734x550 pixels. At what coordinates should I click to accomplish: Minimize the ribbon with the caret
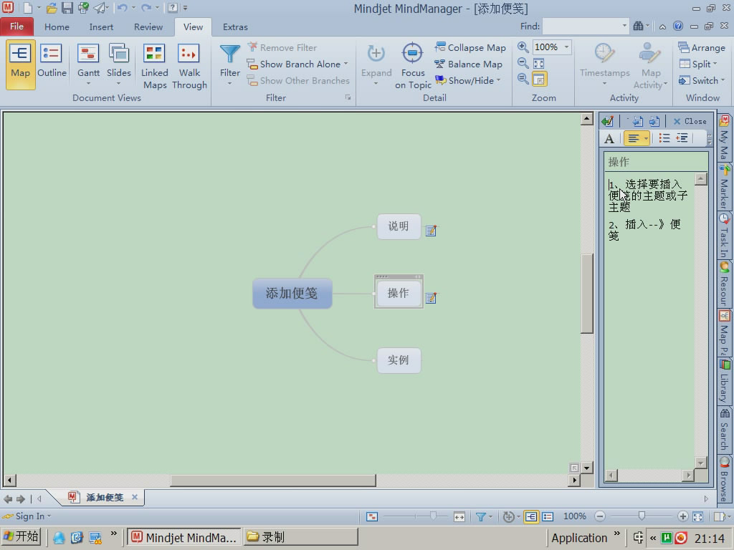point(662,26)
